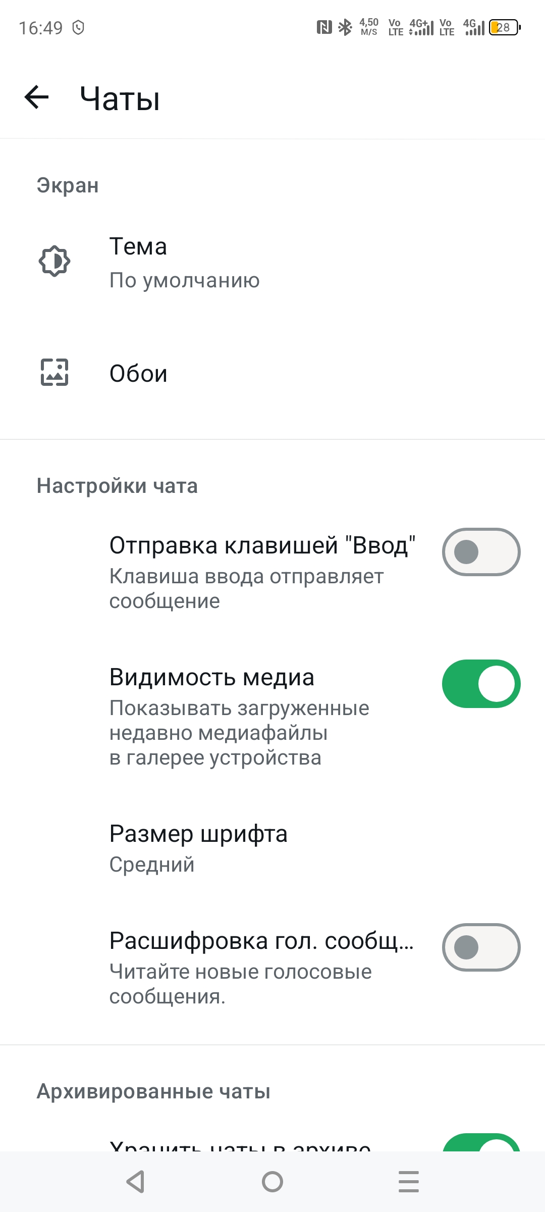Viewport: 545px width, 1212px height.
Task: Tap the Видимость медиа setting title
Action: click(x=212, y=677)
